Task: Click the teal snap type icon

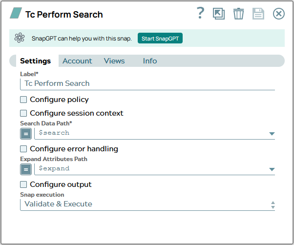Action: [x=16, y=13]
